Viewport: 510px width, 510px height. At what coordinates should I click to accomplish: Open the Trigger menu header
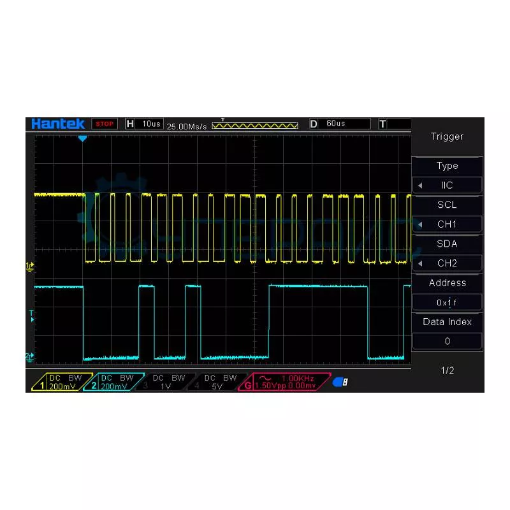tap(447, 136)
